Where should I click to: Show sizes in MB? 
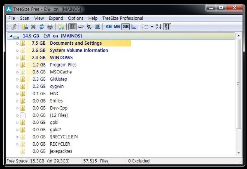117,27
